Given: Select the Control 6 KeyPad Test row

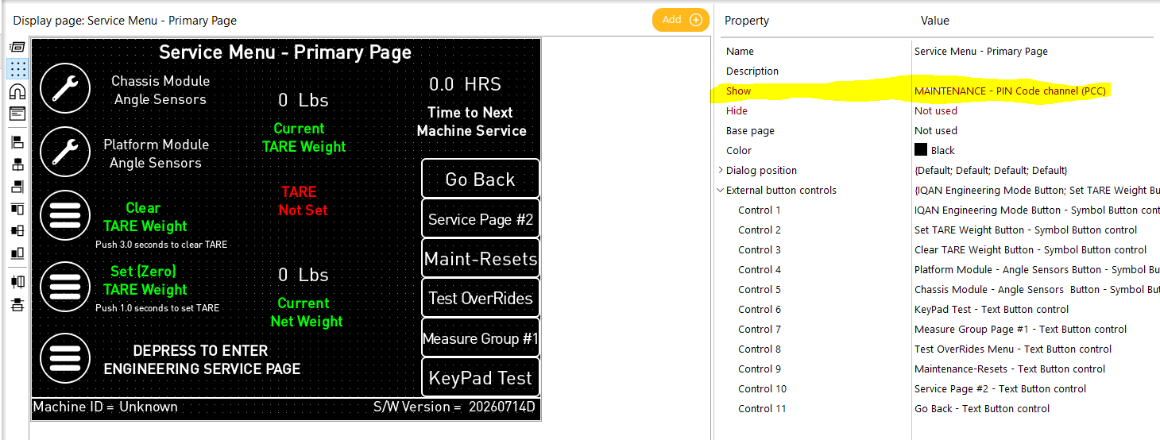Looking at the screenshot, I should 938,309.
